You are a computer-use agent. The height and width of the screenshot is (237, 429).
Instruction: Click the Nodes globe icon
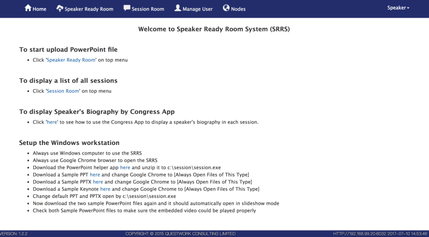pyautogui.click(x=226, y=8)
